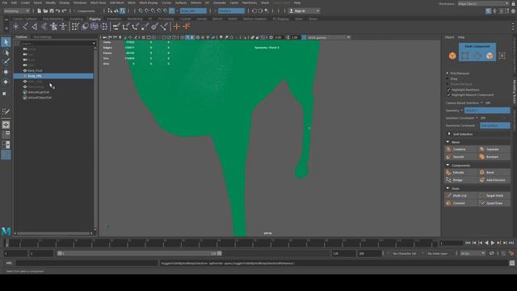Collapse the Mesh section

pyautogui.click(x=448, y=142)
